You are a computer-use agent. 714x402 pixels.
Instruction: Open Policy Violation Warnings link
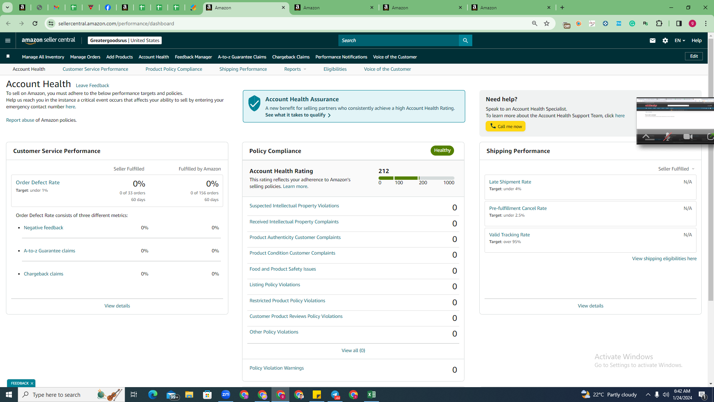(x=276, y=368)
